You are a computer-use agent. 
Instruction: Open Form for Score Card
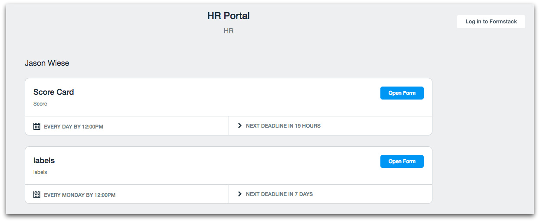(402, 93)
